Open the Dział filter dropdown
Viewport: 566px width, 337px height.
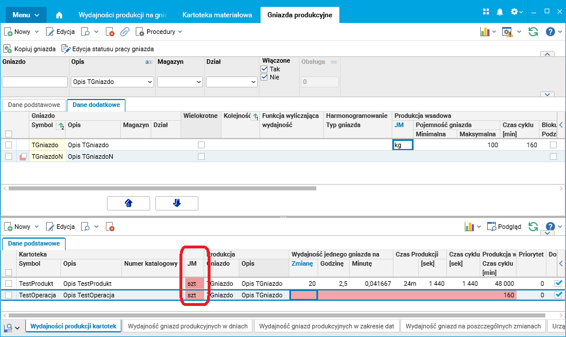click(231, 82)
